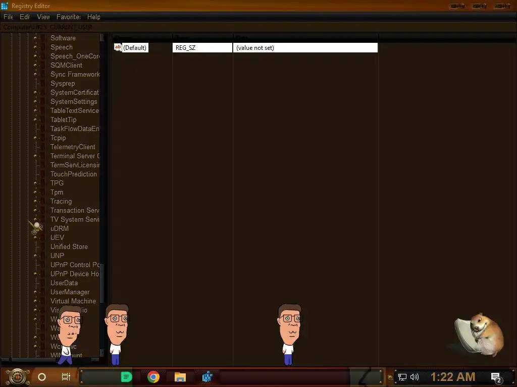The image size is (517, 387).
Task: Expand the Sync Framework key
Action: tap(35, 75)
